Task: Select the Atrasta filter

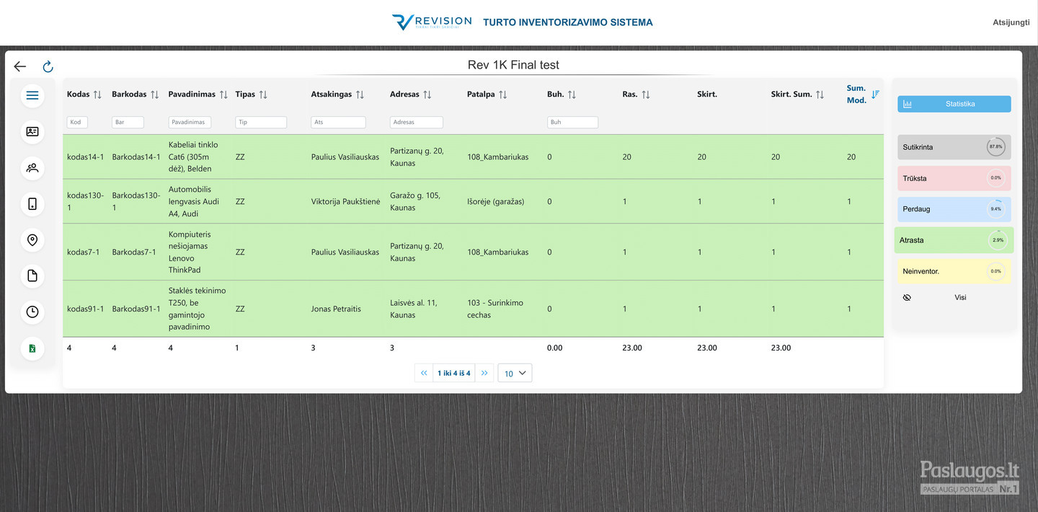Action: [954, 240]
